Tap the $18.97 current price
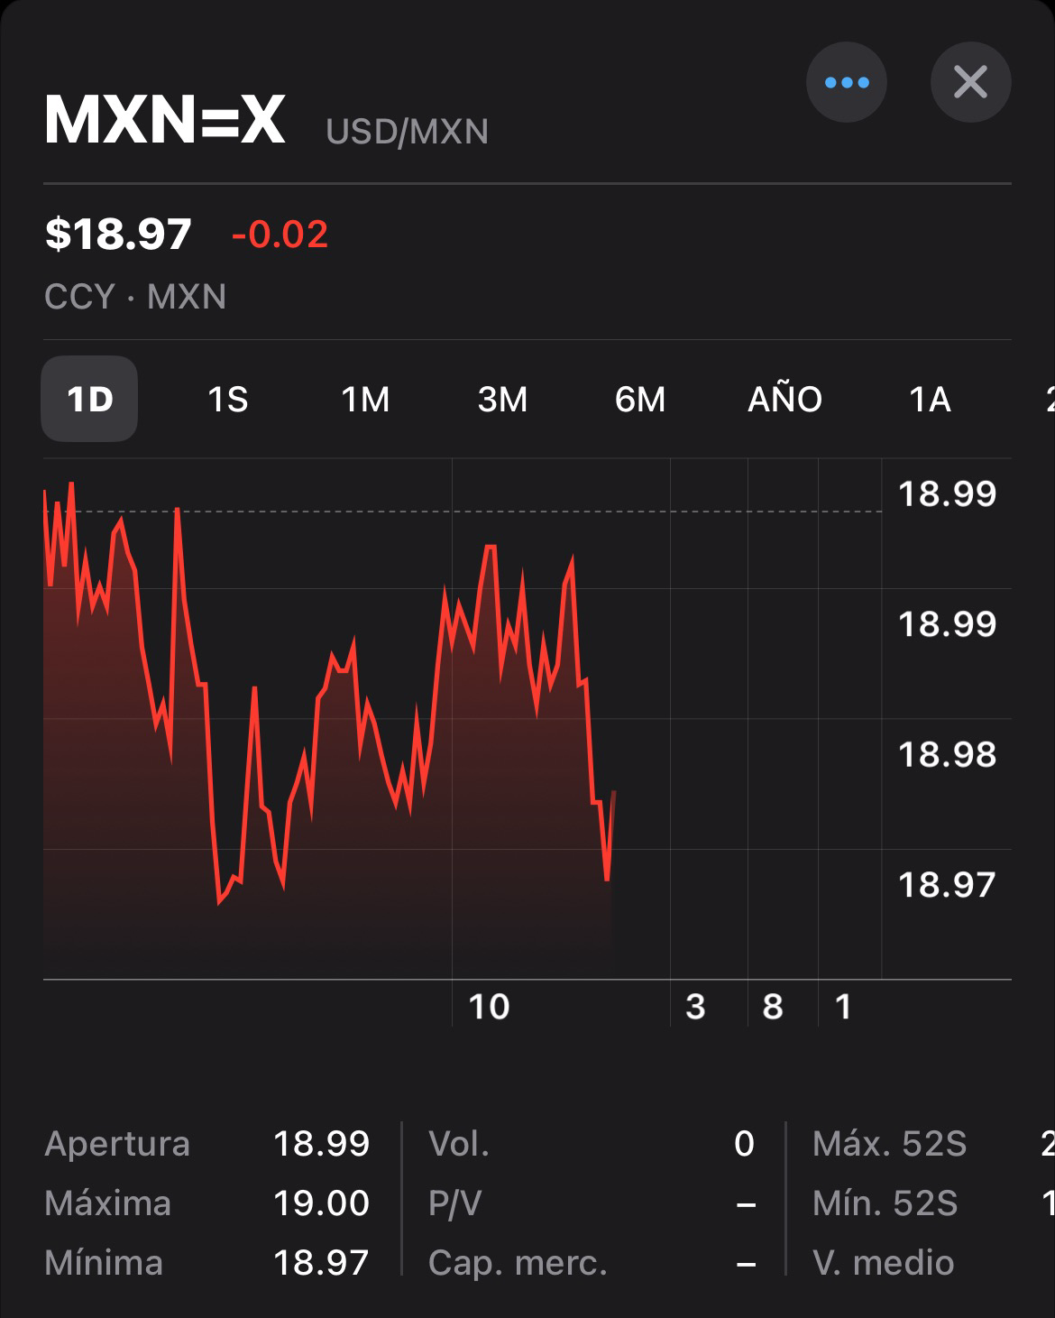The image size is (1055, 1318). pyautogui.click(x=118, y=235)
